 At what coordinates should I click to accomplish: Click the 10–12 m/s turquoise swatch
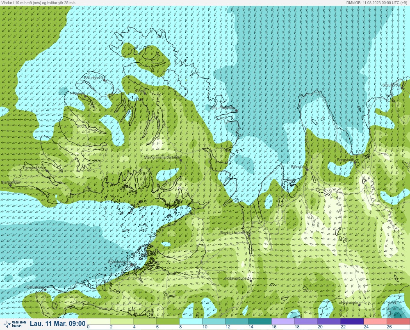(214, 321)
